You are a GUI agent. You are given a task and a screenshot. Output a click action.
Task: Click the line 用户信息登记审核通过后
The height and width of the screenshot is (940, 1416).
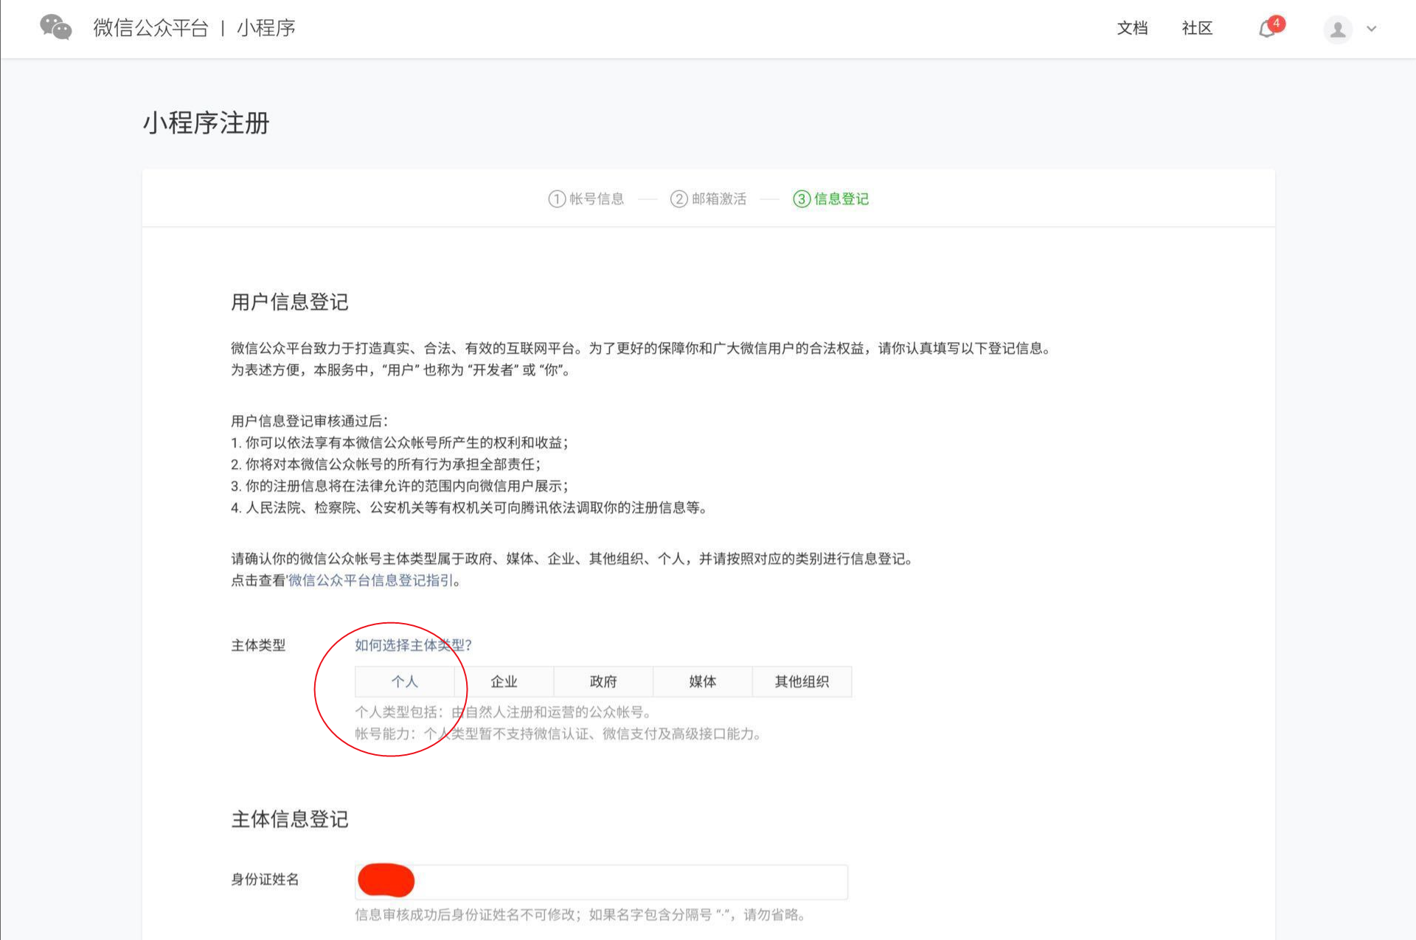click(310, 421)
